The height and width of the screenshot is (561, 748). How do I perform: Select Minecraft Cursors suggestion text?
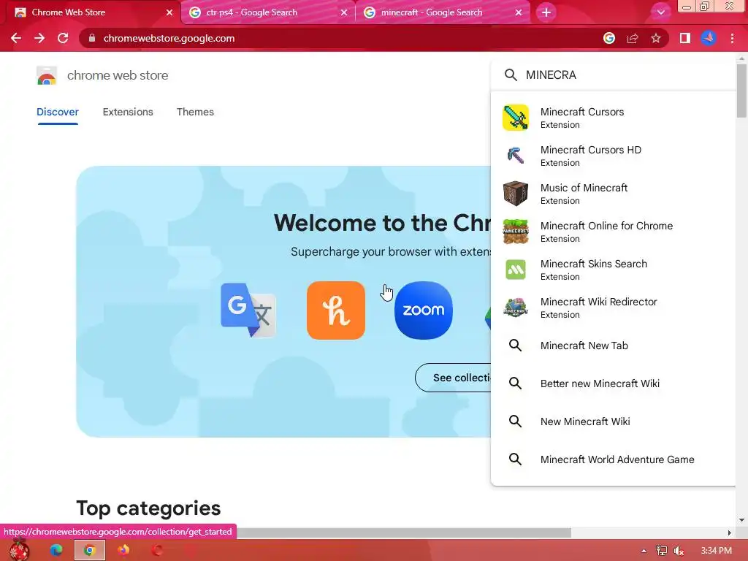(x=582, y=112)
